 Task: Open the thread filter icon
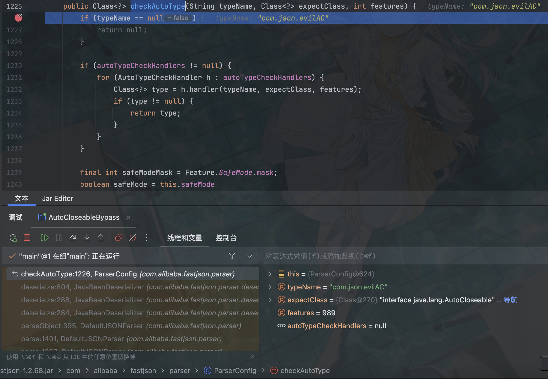point(232,256)
